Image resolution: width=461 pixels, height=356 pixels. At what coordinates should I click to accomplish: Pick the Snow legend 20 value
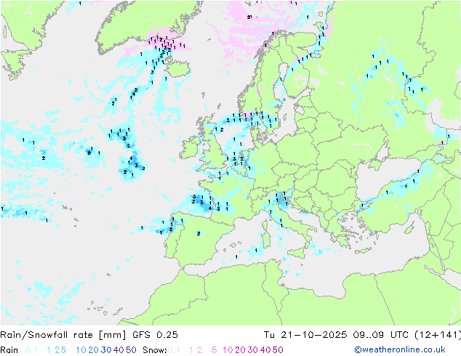click(240, 350)
